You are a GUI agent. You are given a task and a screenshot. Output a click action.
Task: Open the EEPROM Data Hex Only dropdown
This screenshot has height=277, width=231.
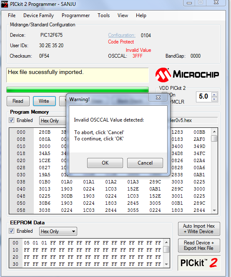pos(58,231)
